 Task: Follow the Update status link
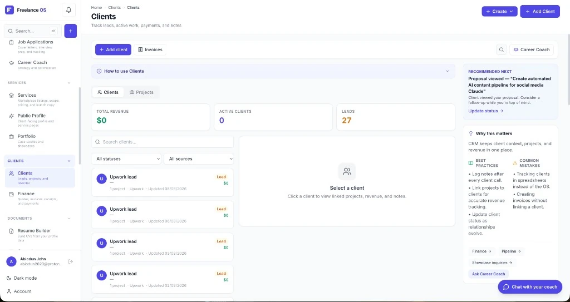[x=485, y=111]
